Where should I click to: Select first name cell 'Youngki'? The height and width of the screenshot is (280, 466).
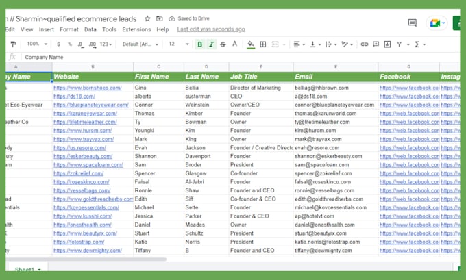coord(158,130)
